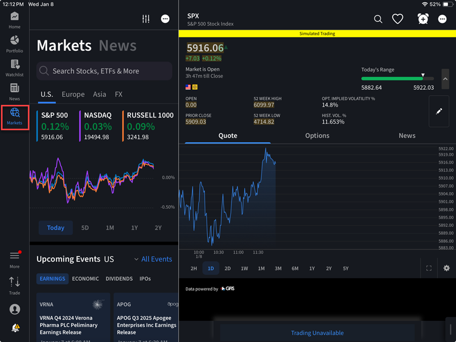456x342 pixels.
Task: Switch to the Options tab for SPX
Action: tap(317, 135)
